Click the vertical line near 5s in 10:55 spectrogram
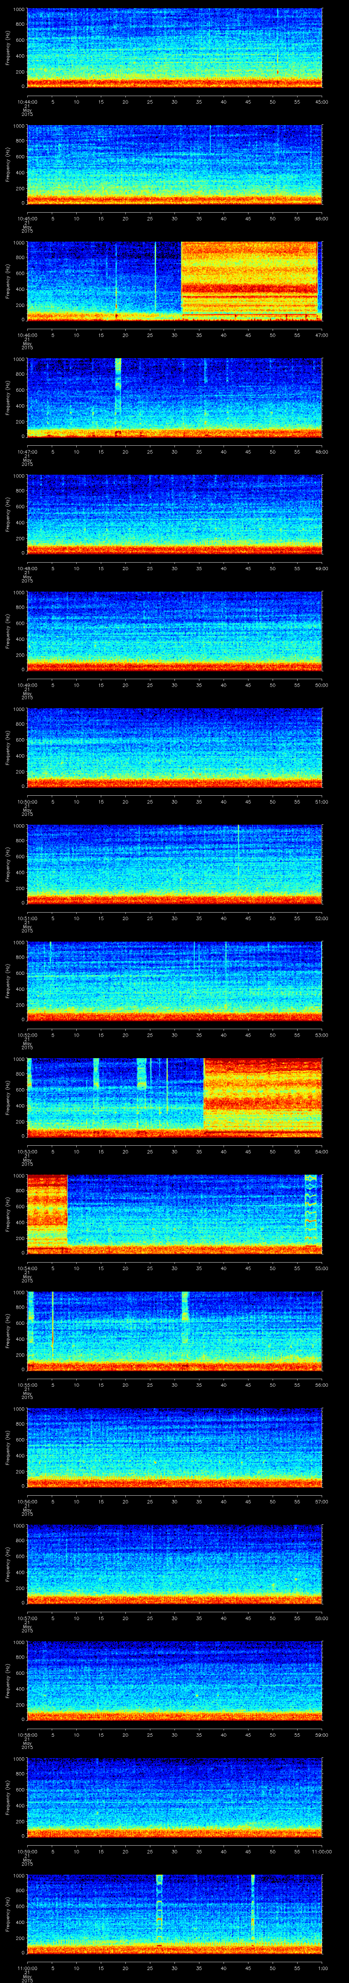 (52, 1326)
